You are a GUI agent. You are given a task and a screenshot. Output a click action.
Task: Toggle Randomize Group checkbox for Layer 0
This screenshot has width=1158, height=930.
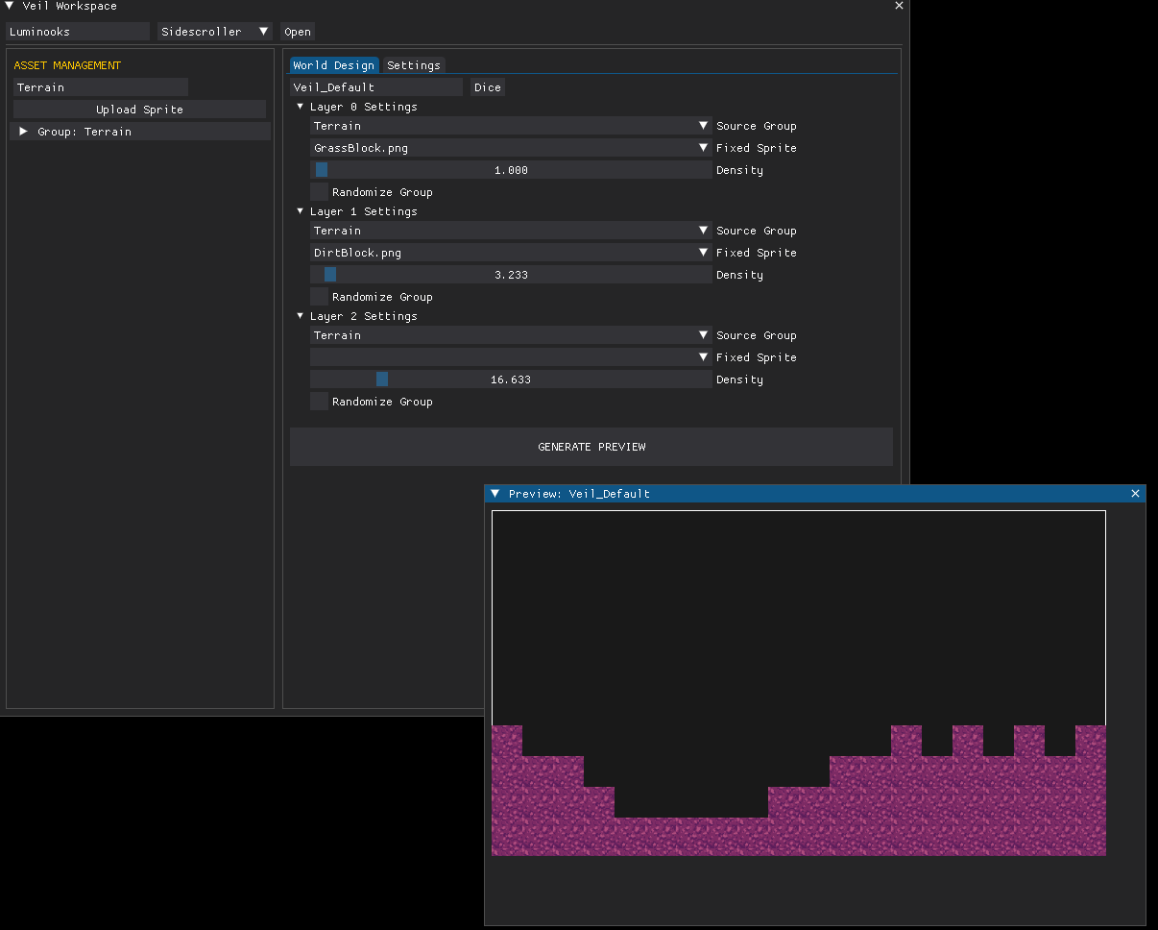click(319, 192)
